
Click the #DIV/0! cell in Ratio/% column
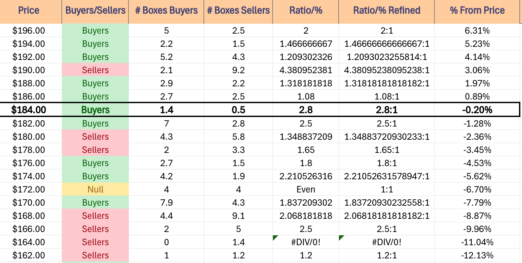point(306,242)
